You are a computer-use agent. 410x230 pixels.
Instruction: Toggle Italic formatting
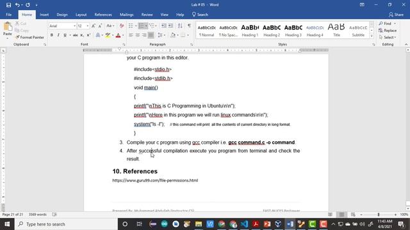pos(58,35)
